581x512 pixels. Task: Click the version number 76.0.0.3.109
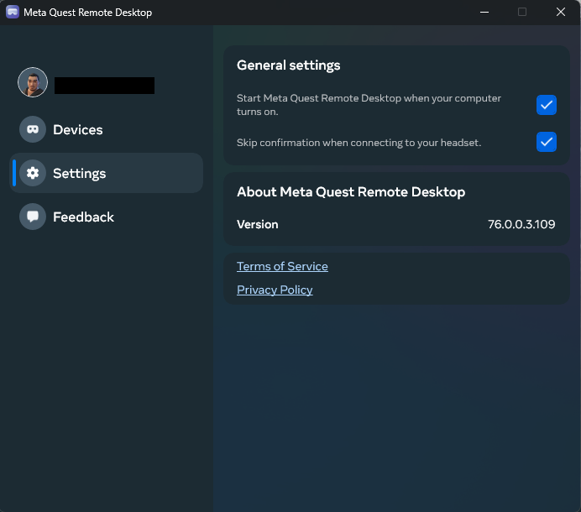[521, 224]
